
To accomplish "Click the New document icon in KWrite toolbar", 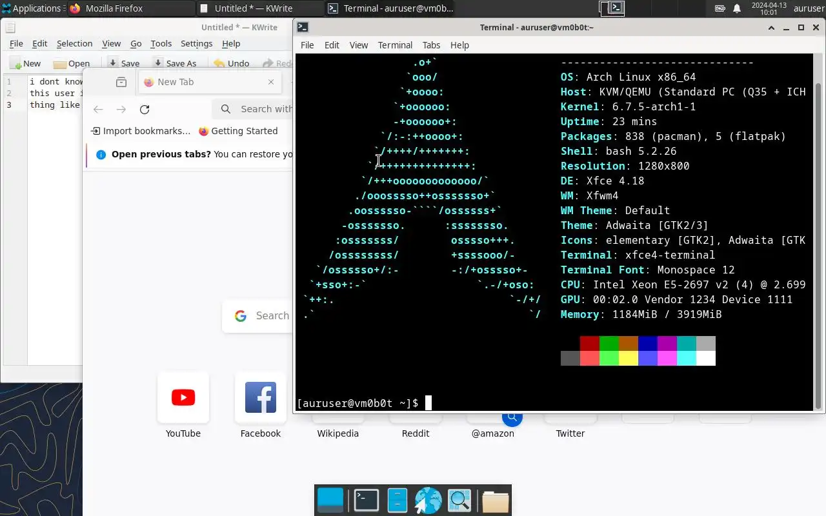I will tap(15, 63).
